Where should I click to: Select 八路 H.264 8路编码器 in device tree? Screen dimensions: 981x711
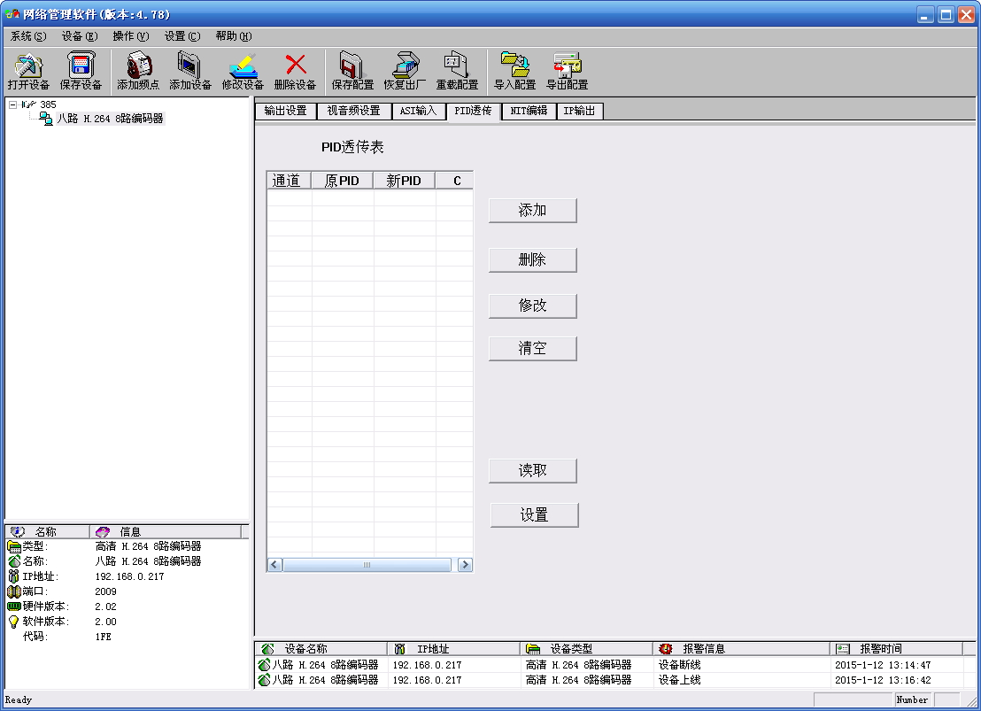110,119
